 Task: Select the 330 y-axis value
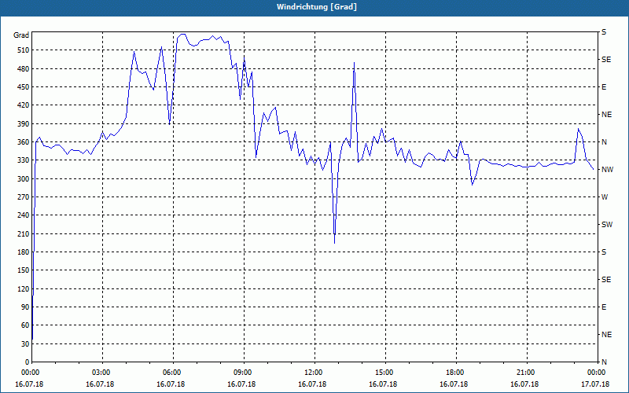click(x=24, y=160)
